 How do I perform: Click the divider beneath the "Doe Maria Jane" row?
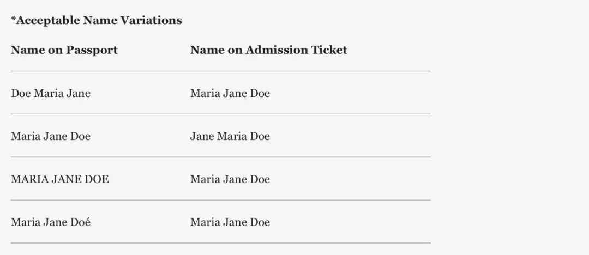coord(220,114)
